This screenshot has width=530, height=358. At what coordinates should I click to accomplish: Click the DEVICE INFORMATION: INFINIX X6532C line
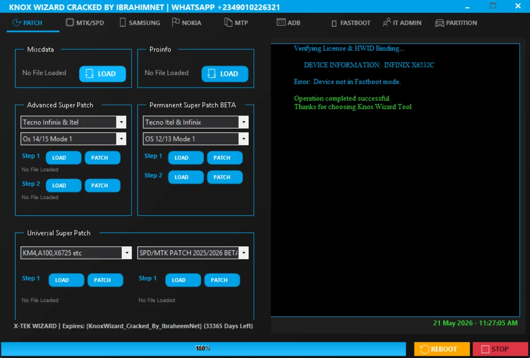[x=369, y=65]
